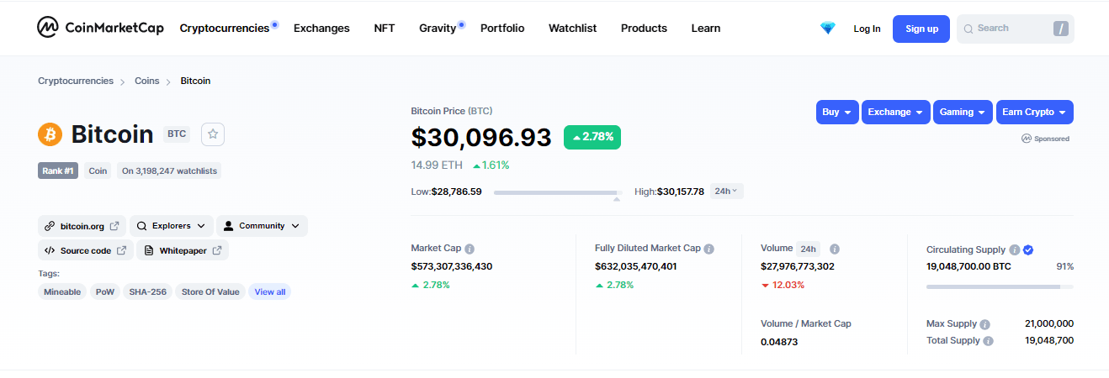This screenshot has height=378, width=1109.
Task: Click the Rank #1 badge
Action: point(58,171)
